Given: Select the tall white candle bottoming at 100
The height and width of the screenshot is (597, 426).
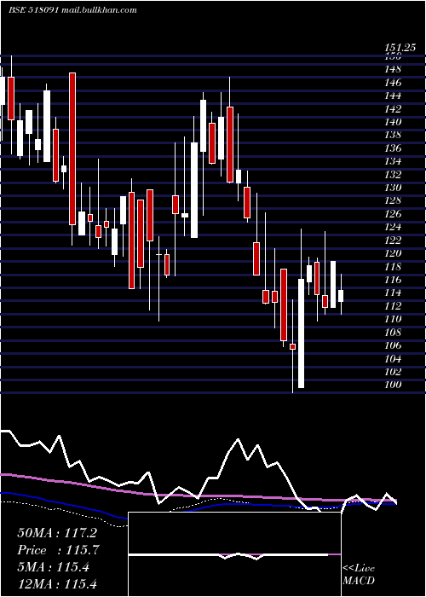Looking at the screenshot, I should click(301, 333).
